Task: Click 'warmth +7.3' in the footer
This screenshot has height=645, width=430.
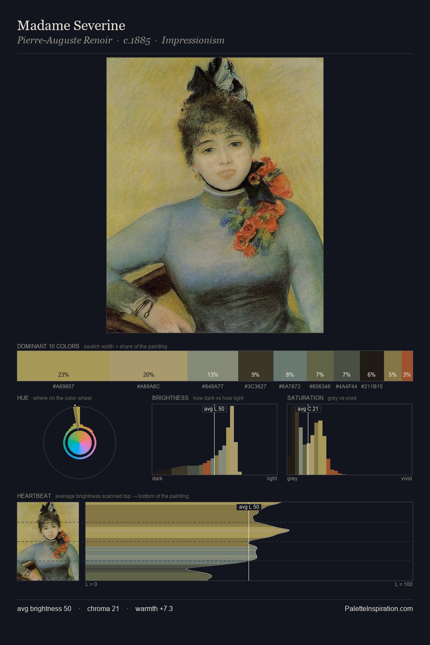Action: 154,608
